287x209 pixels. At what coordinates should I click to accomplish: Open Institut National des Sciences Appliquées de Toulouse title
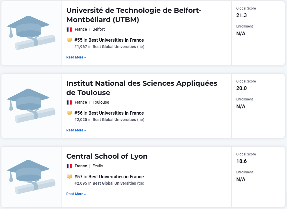(142, 88)
